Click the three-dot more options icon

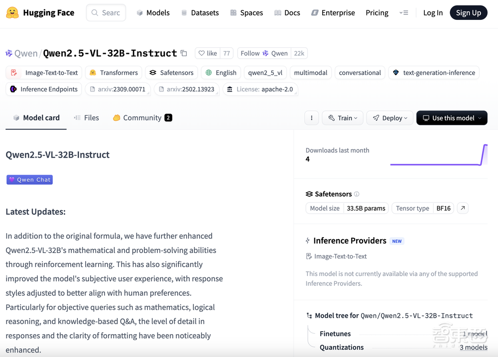311,118
